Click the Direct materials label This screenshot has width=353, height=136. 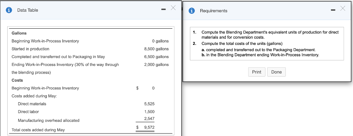[32, 104]
